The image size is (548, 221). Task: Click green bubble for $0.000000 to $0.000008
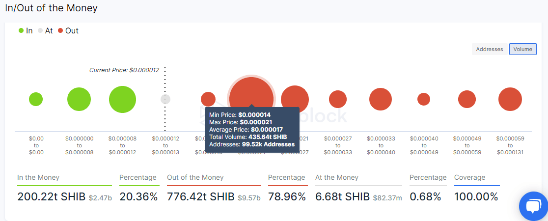pos(79,99)
